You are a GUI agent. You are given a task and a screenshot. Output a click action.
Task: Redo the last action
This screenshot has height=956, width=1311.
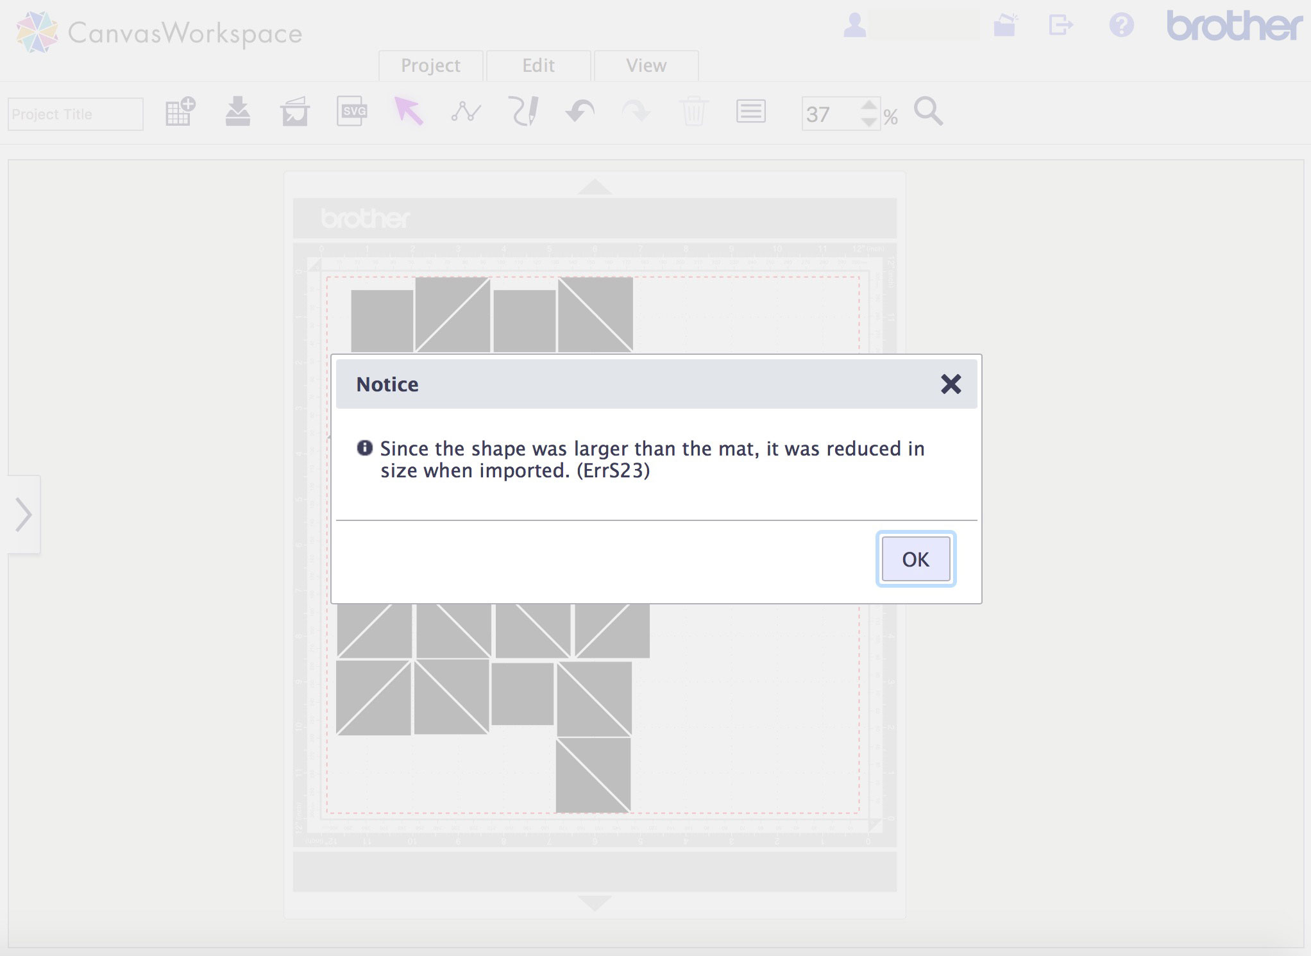tap(636, 112)
